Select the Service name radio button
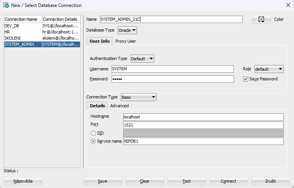The height and width of the screenshot is (188, 294). point(94,141)
